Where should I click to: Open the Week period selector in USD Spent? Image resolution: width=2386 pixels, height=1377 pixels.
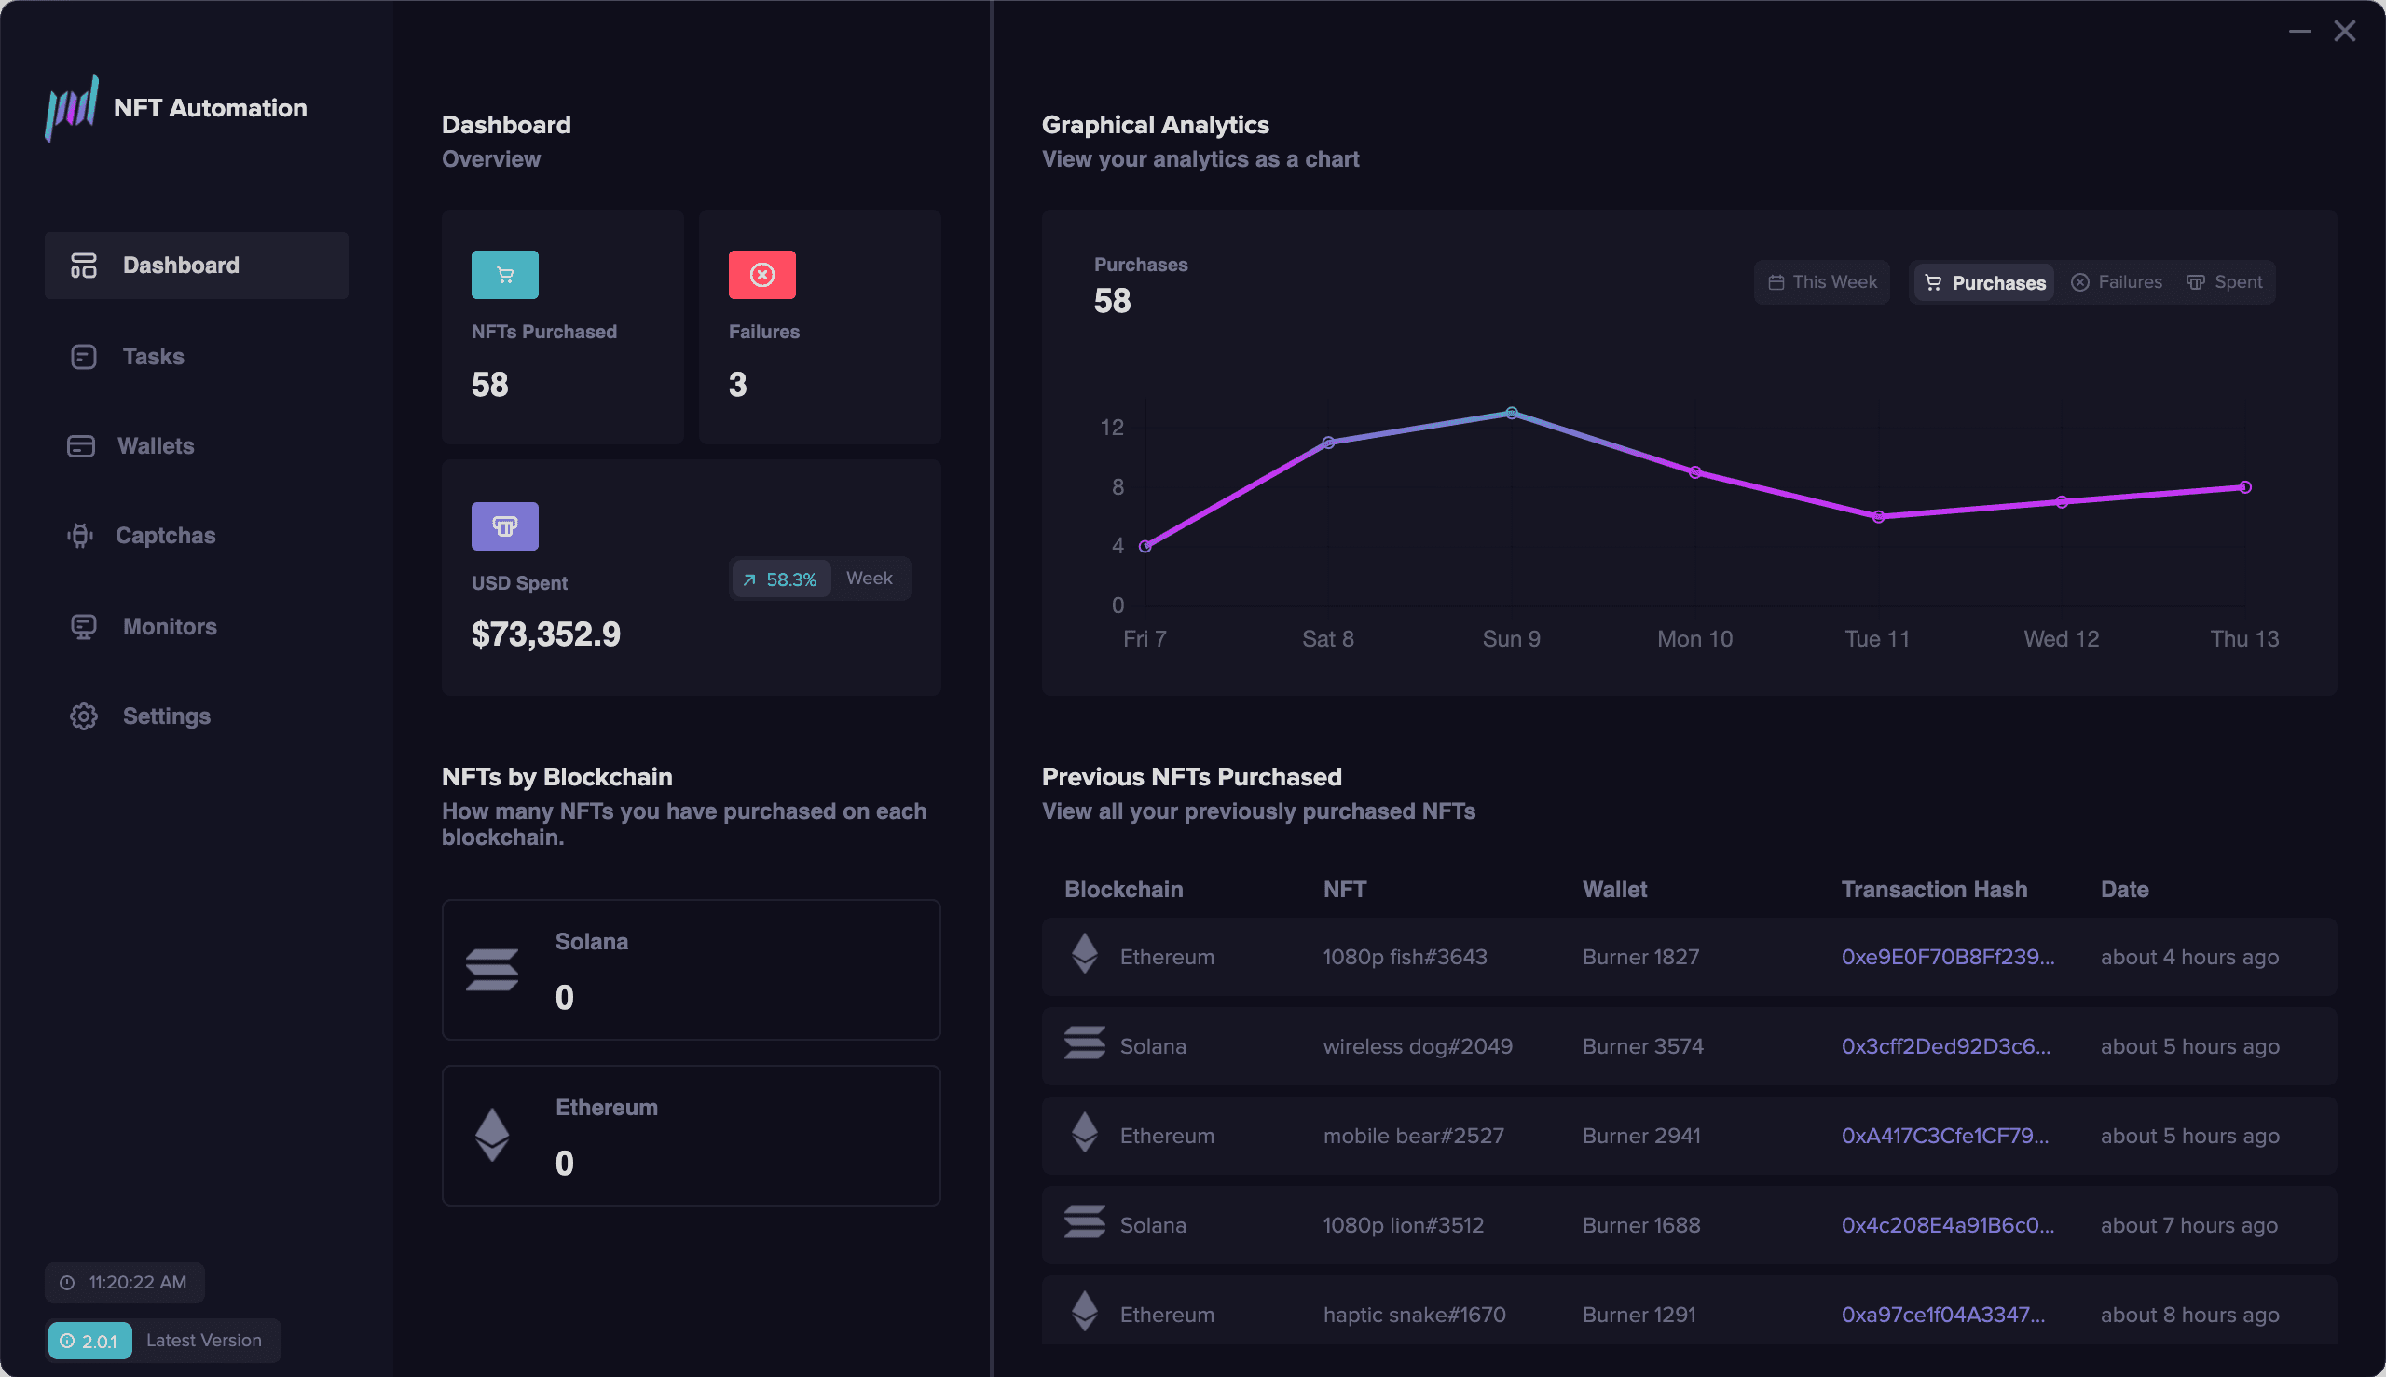pyautogui.click(x=869, y=579)
